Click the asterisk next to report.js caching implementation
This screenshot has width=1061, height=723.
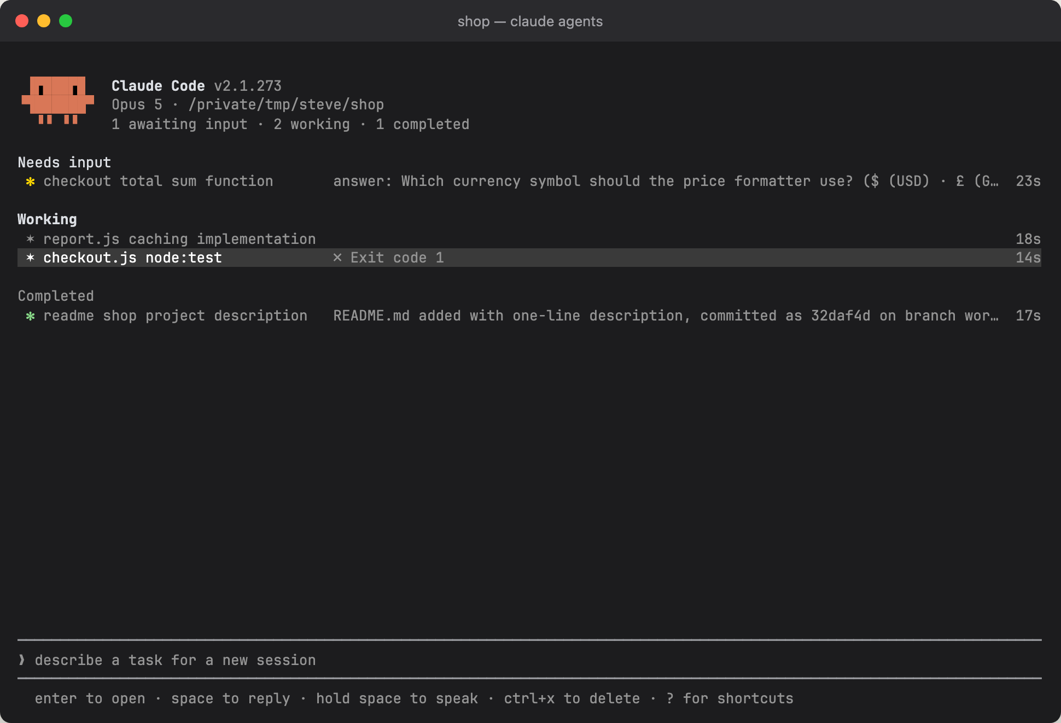coord(31,239)
